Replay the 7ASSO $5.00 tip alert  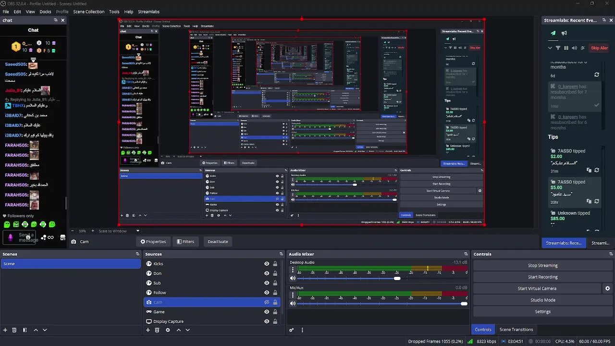pyautogui.click(x=597, y=201)
